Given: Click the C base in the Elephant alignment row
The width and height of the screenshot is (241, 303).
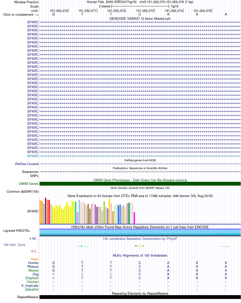Looking at the screenshot, I should point(140,278).
